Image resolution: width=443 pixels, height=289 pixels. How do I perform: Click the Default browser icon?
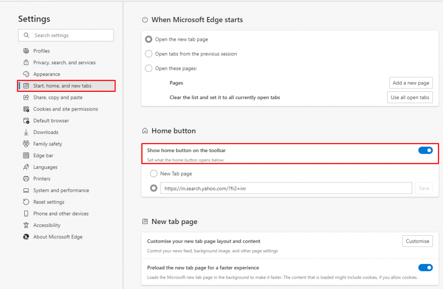[26, 120]
